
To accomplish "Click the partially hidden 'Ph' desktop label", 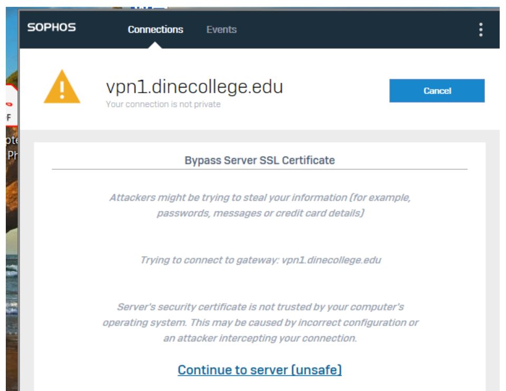I will click(x=12, y=155).
